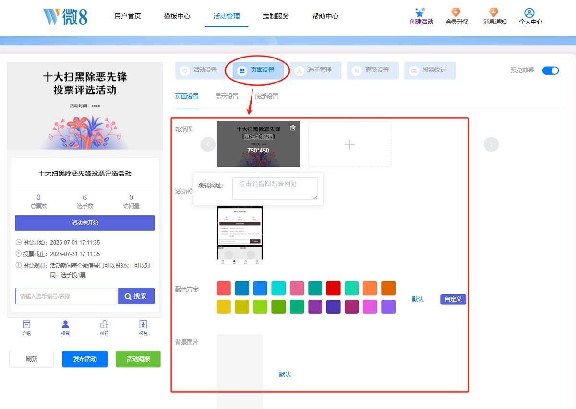Pick the lime green swatch
576x409 pixels.
pyautogui.click(x=261, y=307)
